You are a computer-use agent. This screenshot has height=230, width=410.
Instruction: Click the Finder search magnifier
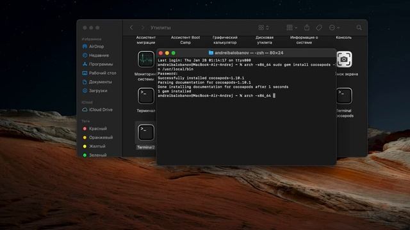(359, 27)
